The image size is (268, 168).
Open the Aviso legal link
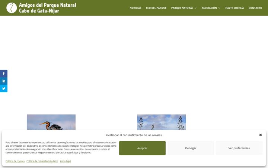(66, 161)
